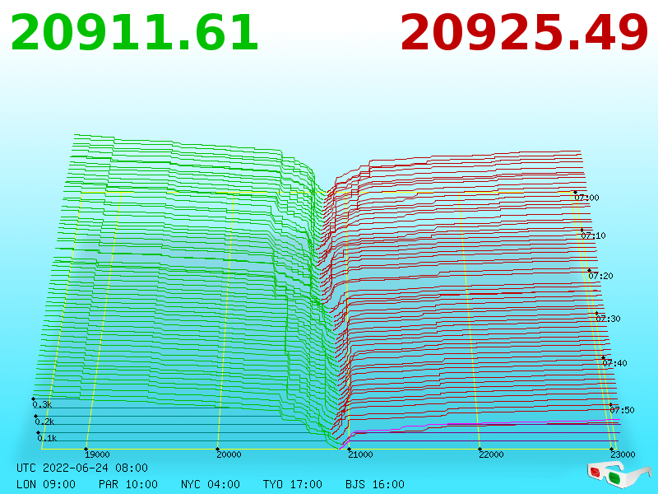Click the 07:10 time axis marker
658x494 pixels.
[593, 235]
